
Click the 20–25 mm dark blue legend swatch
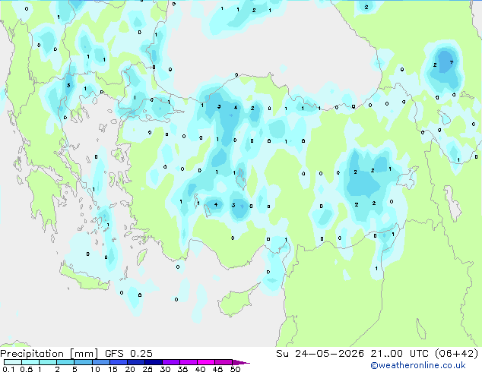point(135,362)
